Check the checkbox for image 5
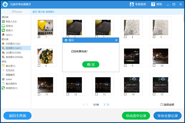This screenshot has width=185, height=123. [154, 37]
